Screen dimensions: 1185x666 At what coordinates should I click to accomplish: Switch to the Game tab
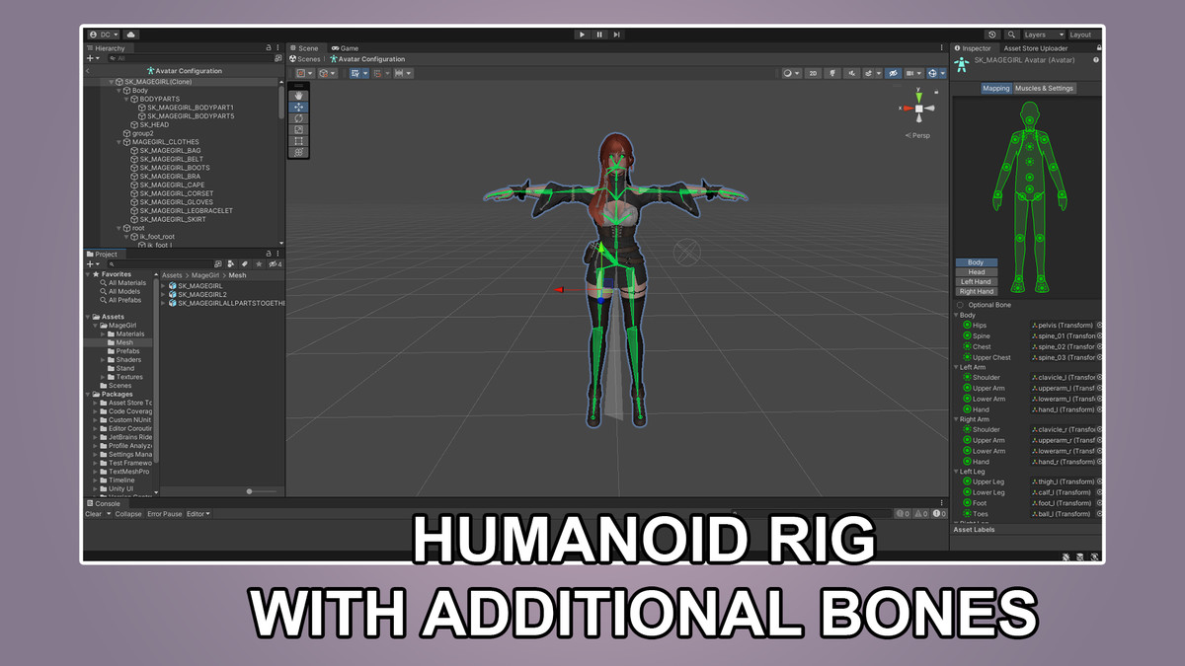coord(346,47)
